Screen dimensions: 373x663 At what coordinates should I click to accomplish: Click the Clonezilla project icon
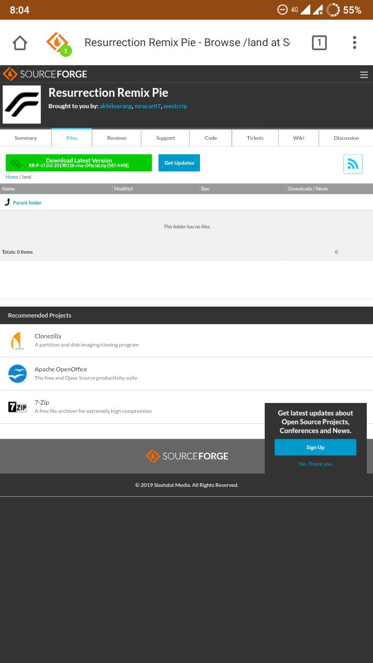(x=17, y=340)
